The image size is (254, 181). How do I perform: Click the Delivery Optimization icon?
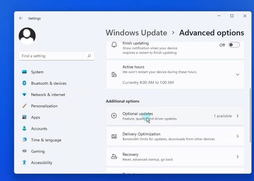click(114, 136)
